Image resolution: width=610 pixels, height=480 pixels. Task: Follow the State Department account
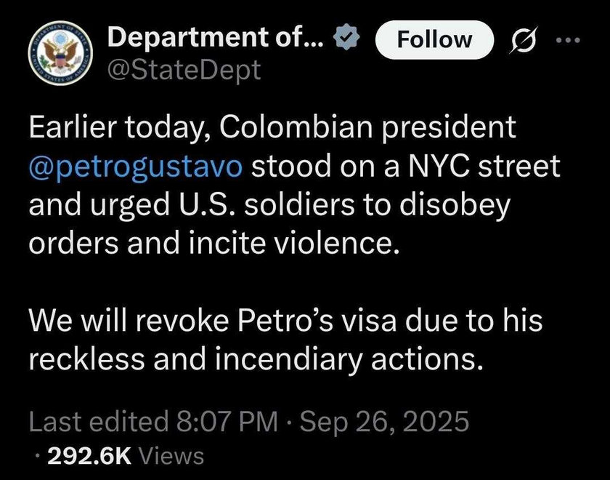pos(434,40)
